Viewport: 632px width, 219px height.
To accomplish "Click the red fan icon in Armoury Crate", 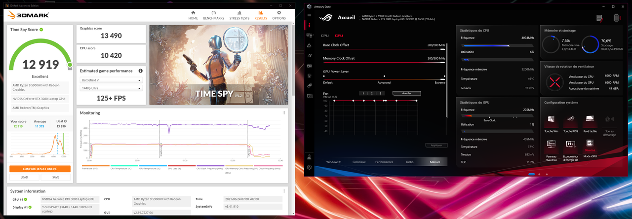I will [555, 82].
